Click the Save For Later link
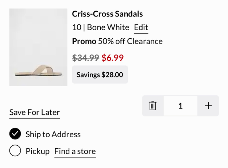Viewport: 228px width, 168px height. coord(35,112)
